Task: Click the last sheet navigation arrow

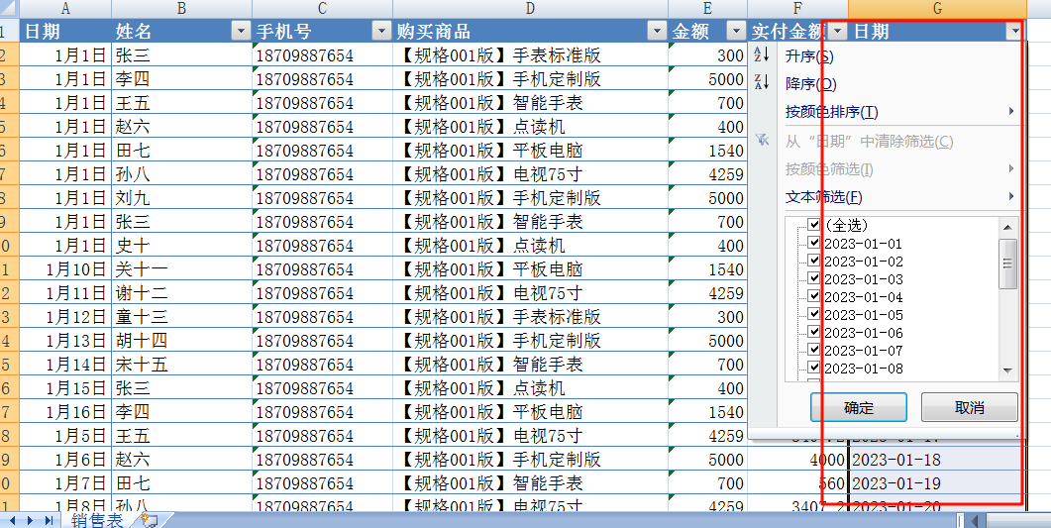Action: (x=49, y=521)
